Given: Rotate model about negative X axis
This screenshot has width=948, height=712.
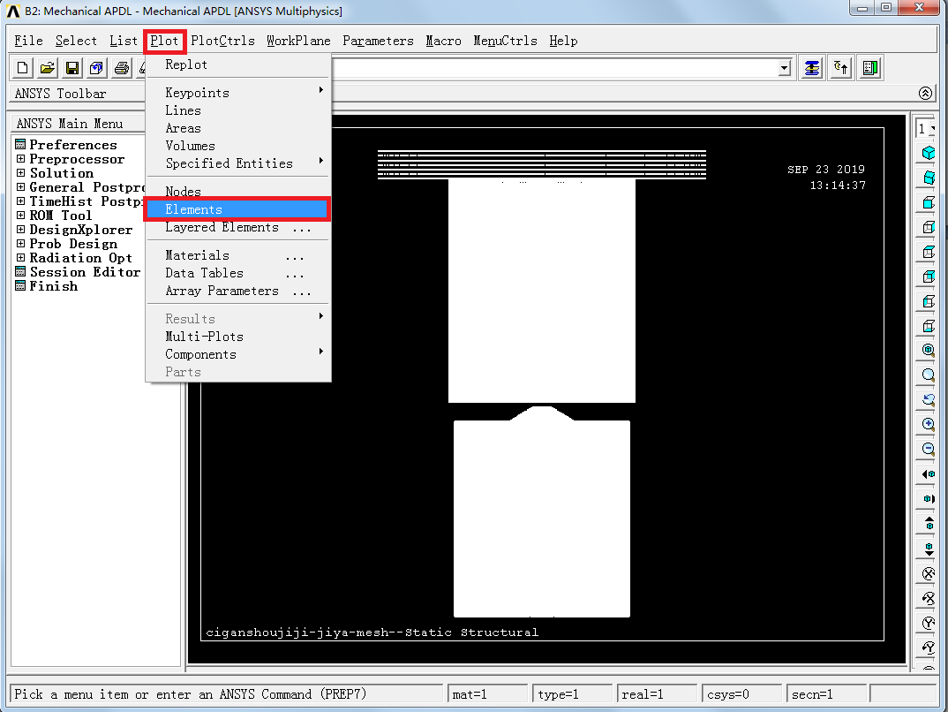Looking at the screenshot, I should (928, 573).
